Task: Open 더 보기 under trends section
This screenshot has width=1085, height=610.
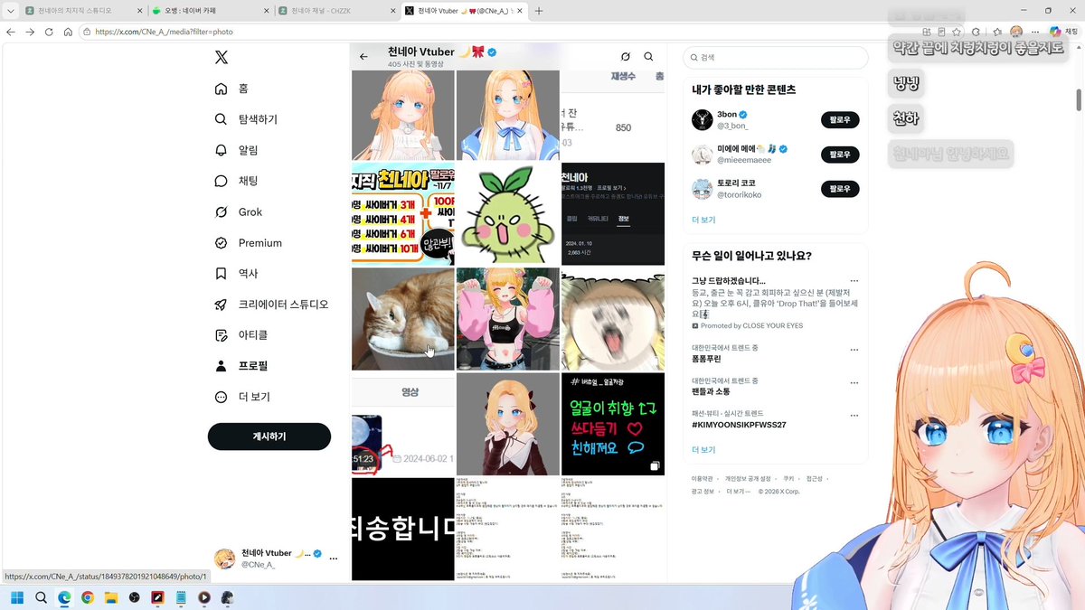Action: pos(703,449)
